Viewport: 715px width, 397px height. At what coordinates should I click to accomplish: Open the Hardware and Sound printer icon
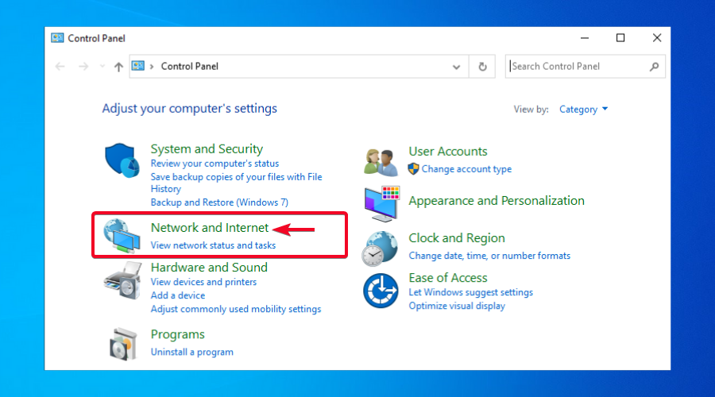pyautogui.click(x=122, y=281)
